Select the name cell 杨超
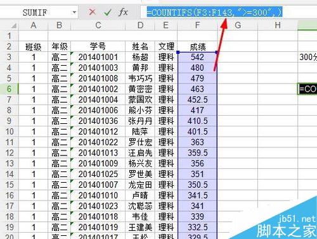This screenshot has width=317, height=239. (140, 57)
